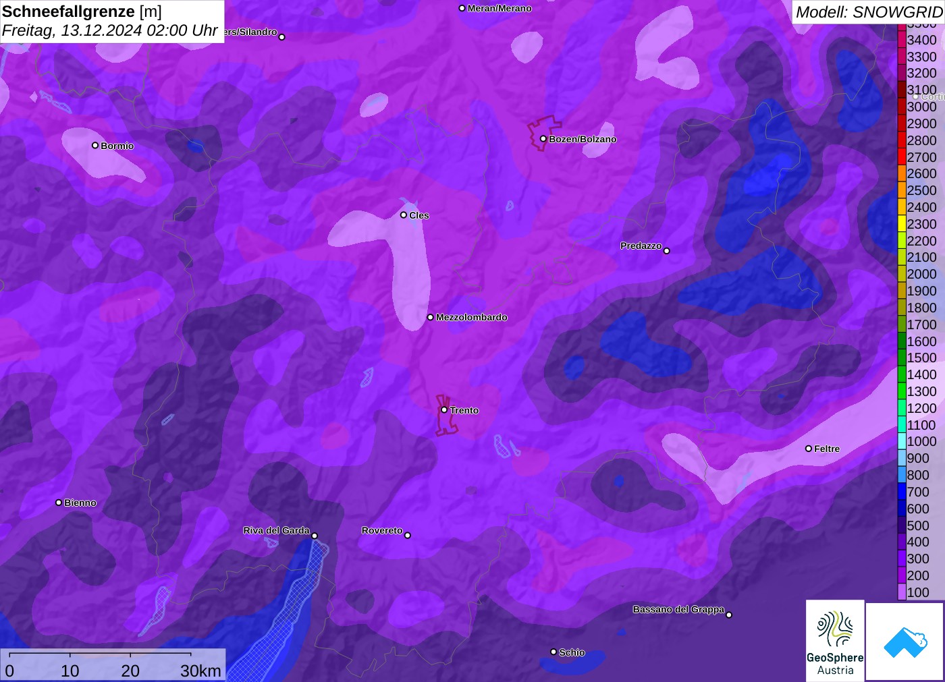Image resolution: width=945 pixels, height=682 pixels.
Task: Click the Rovereto city marker
Action: [x=408, y=536]
